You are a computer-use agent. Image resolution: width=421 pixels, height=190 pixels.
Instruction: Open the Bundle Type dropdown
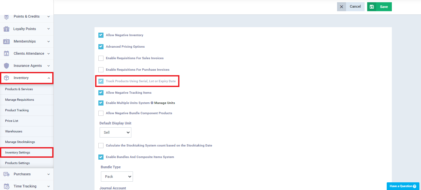[x=117, y=177]
